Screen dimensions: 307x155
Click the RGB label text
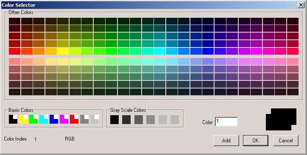tap(70, 139)
